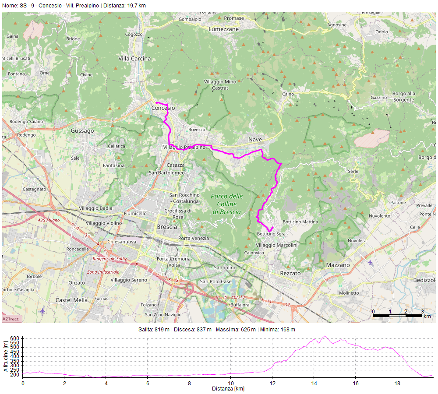Viewport: 438px width, 394px height.
Task: Click the Tangenziale Sud road label
Action: (x=108, y=259)
